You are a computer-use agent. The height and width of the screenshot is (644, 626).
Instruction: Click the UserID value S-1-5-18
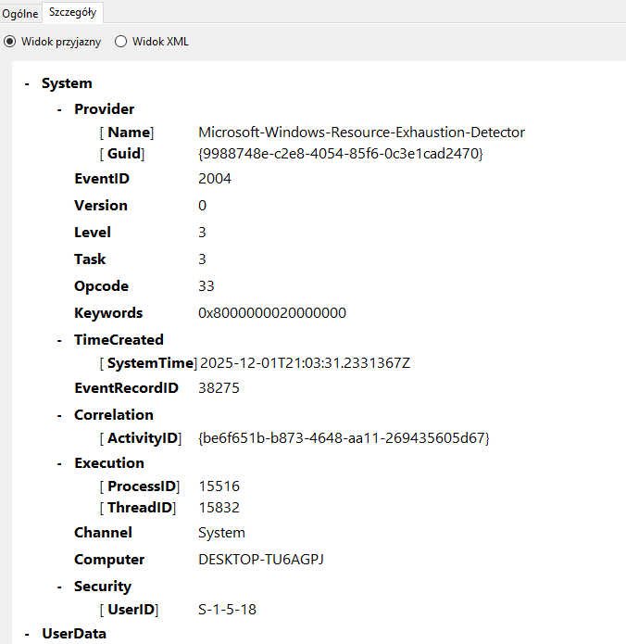click(230, 610)
